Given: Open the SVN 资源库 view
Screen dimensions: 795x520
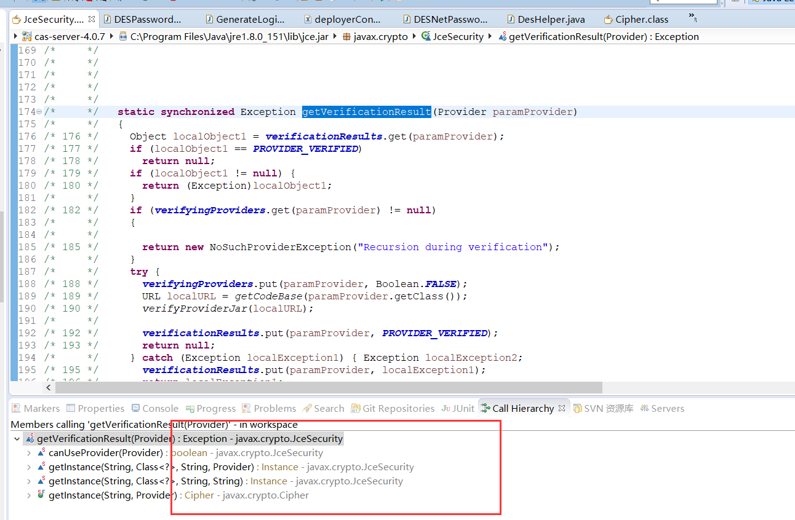Looking at the screenshot, I should (609, 408).
